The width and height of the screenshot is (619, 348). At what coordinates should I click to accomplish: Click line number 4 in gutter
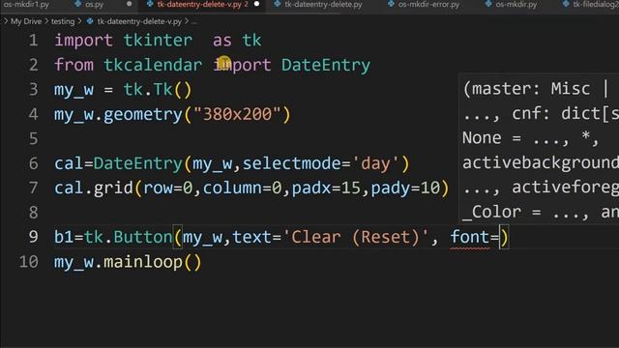tap(33, 114)
